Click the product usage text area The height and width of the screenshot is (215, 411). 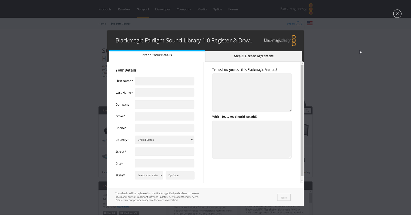(x=252, y=92)
